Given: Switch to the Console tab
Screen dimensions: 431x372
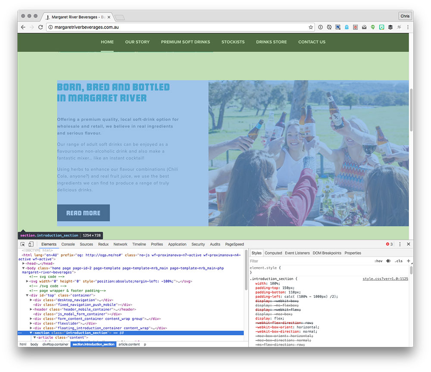Looking at the screenshot, I should click(x=68, y=244).
